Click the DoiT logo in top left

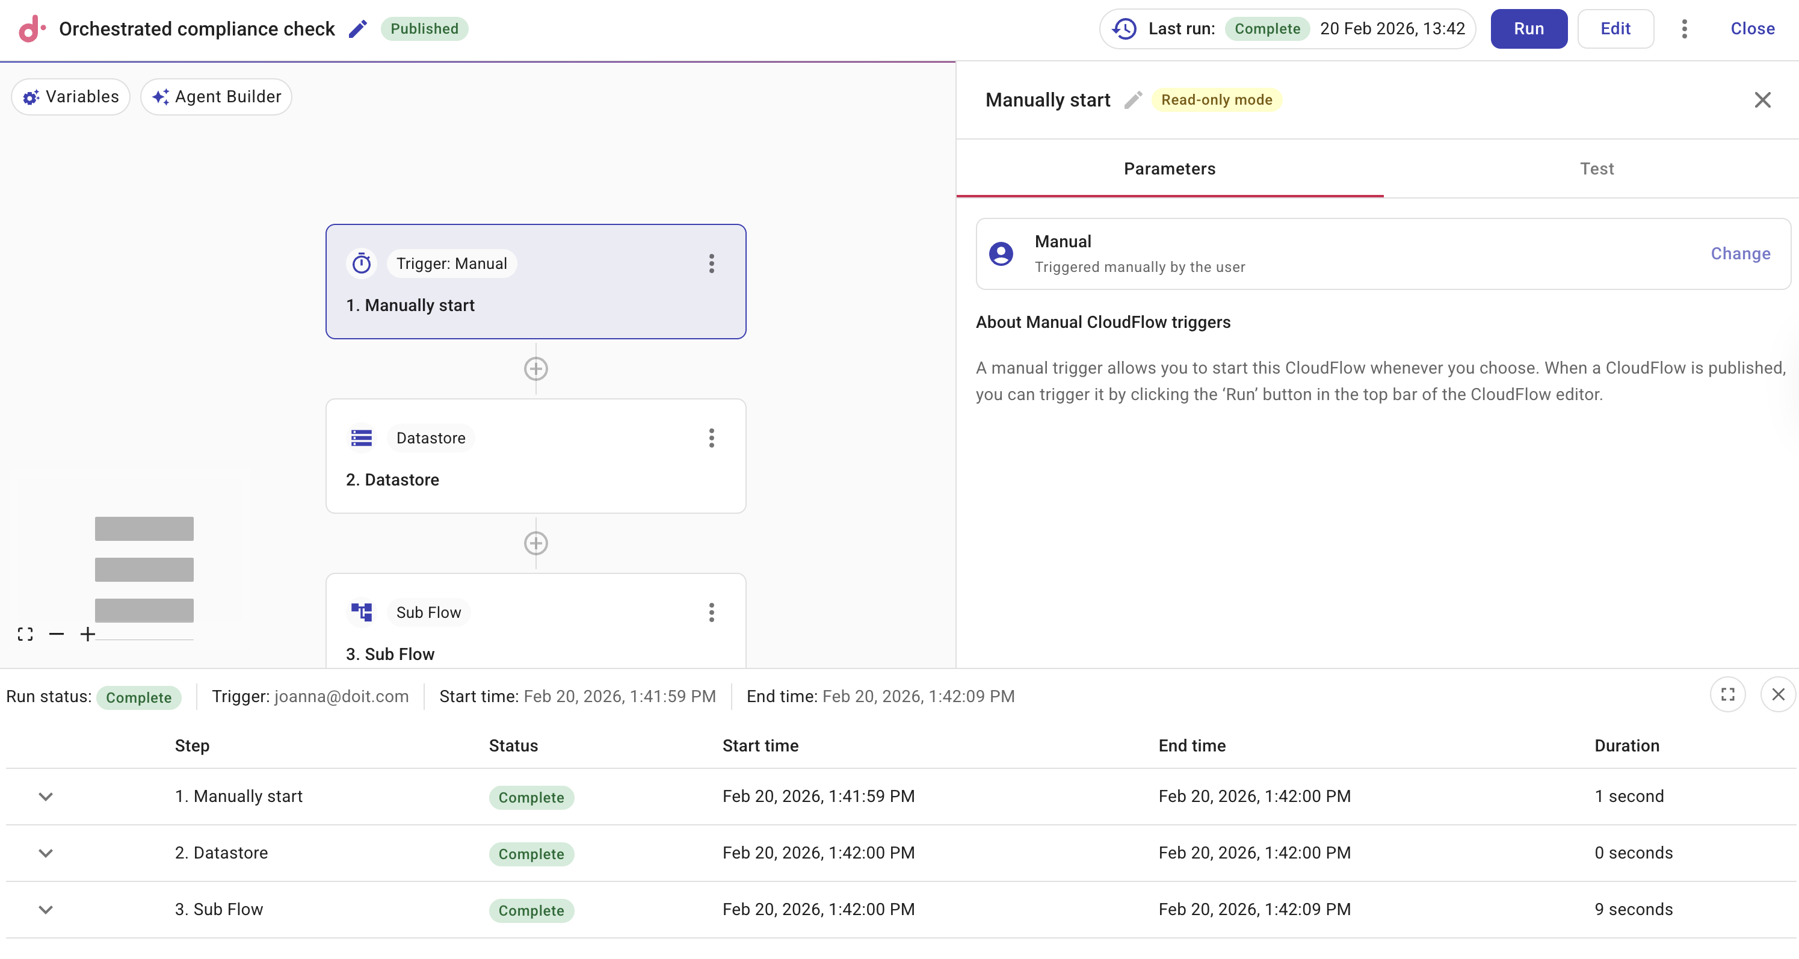click(x=31, y=29)
